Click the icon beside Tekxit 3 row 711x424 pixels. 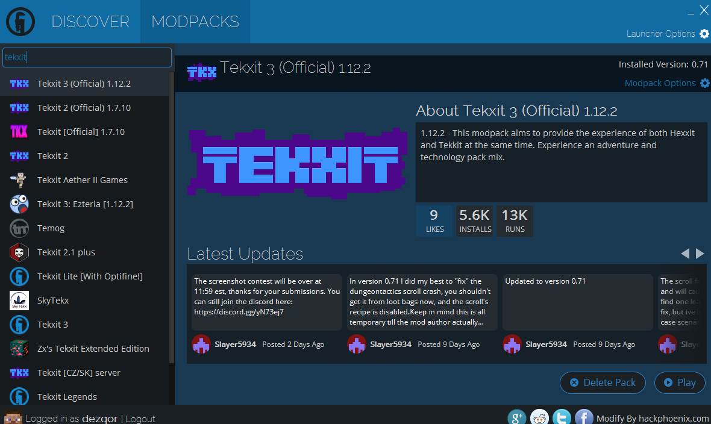coord(19,324)
